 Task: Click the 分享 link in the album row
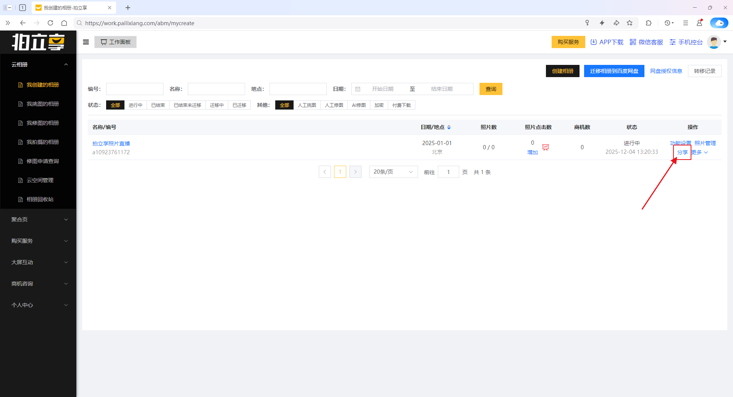(x=682, y=152)
